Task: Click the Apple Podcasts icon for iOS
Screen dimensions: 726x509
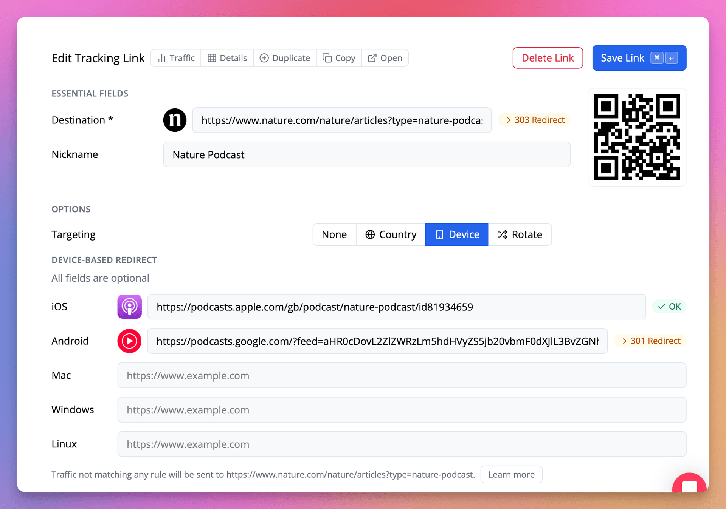Action: [x=129, y=307]
